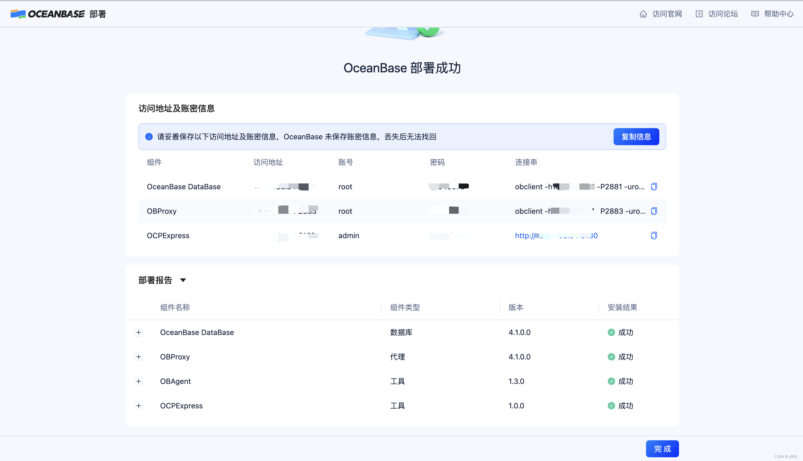Open the 访问官网 link

click(667, 14)
